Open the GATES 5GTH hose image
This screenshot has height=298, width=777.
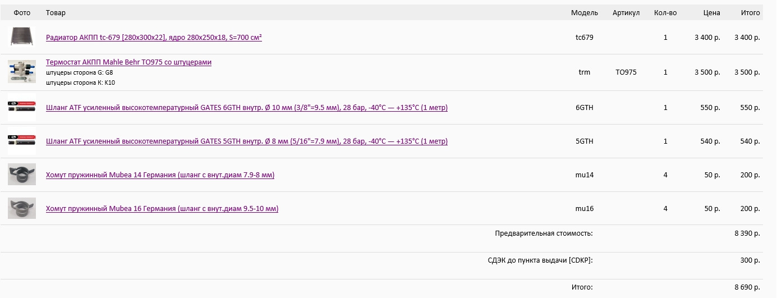(x=22, y=141)
